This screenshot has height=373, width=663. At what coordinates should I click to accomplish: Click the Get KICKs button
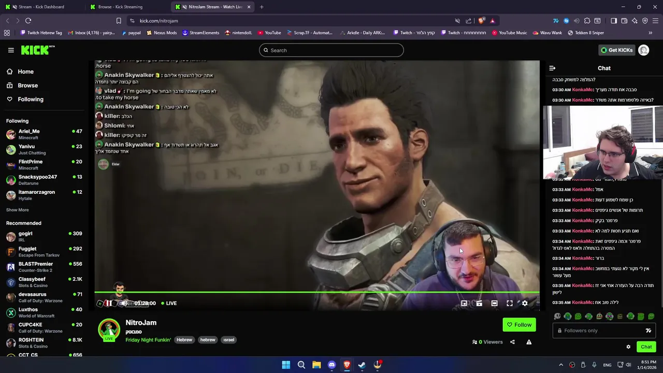coord(617,50)
